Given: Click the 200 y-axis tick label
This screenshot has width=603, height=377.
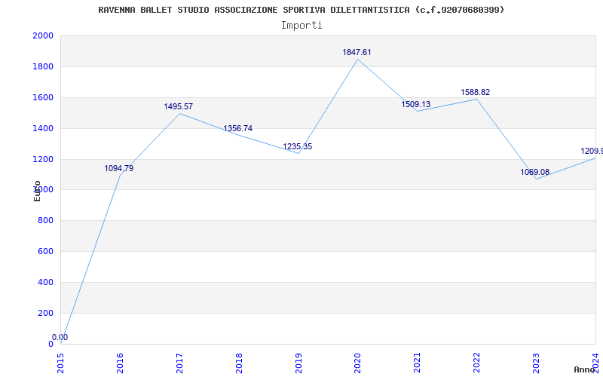Looking at the screenshot, I should (45, 313).
